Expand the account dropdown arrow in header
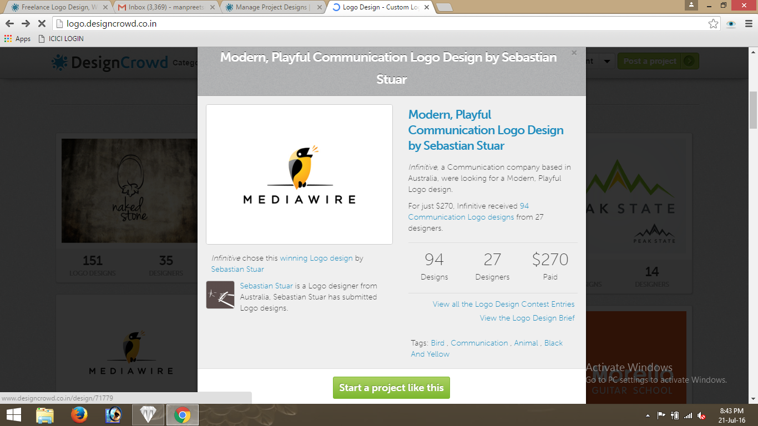This screenshot has width=758, height=426. (607, 61)
